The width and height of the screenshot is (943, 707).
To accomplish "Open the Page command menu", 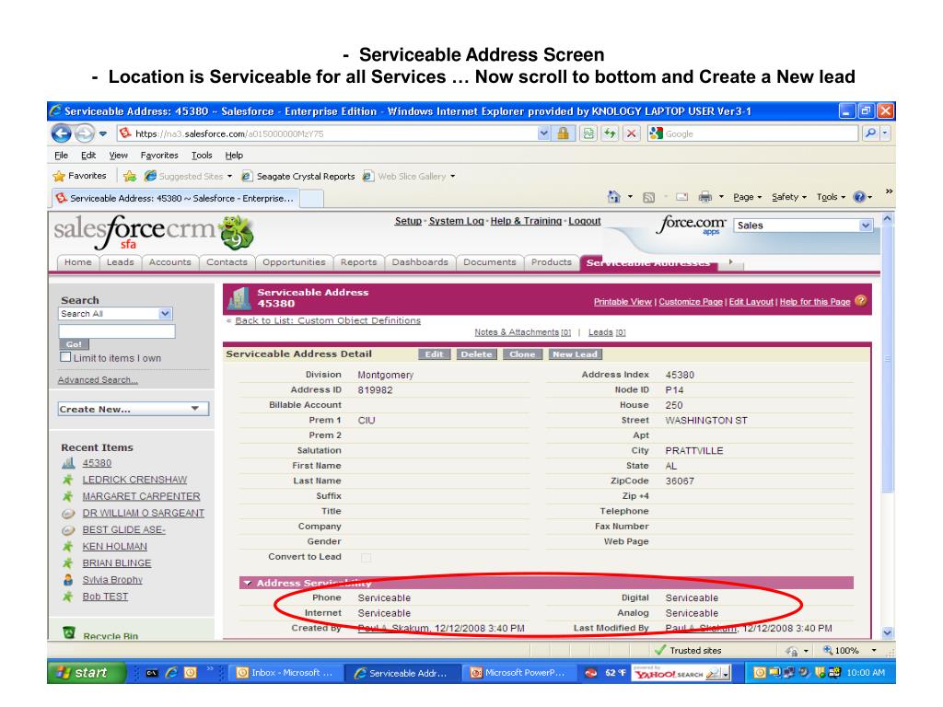I will (x=747, y=197).
